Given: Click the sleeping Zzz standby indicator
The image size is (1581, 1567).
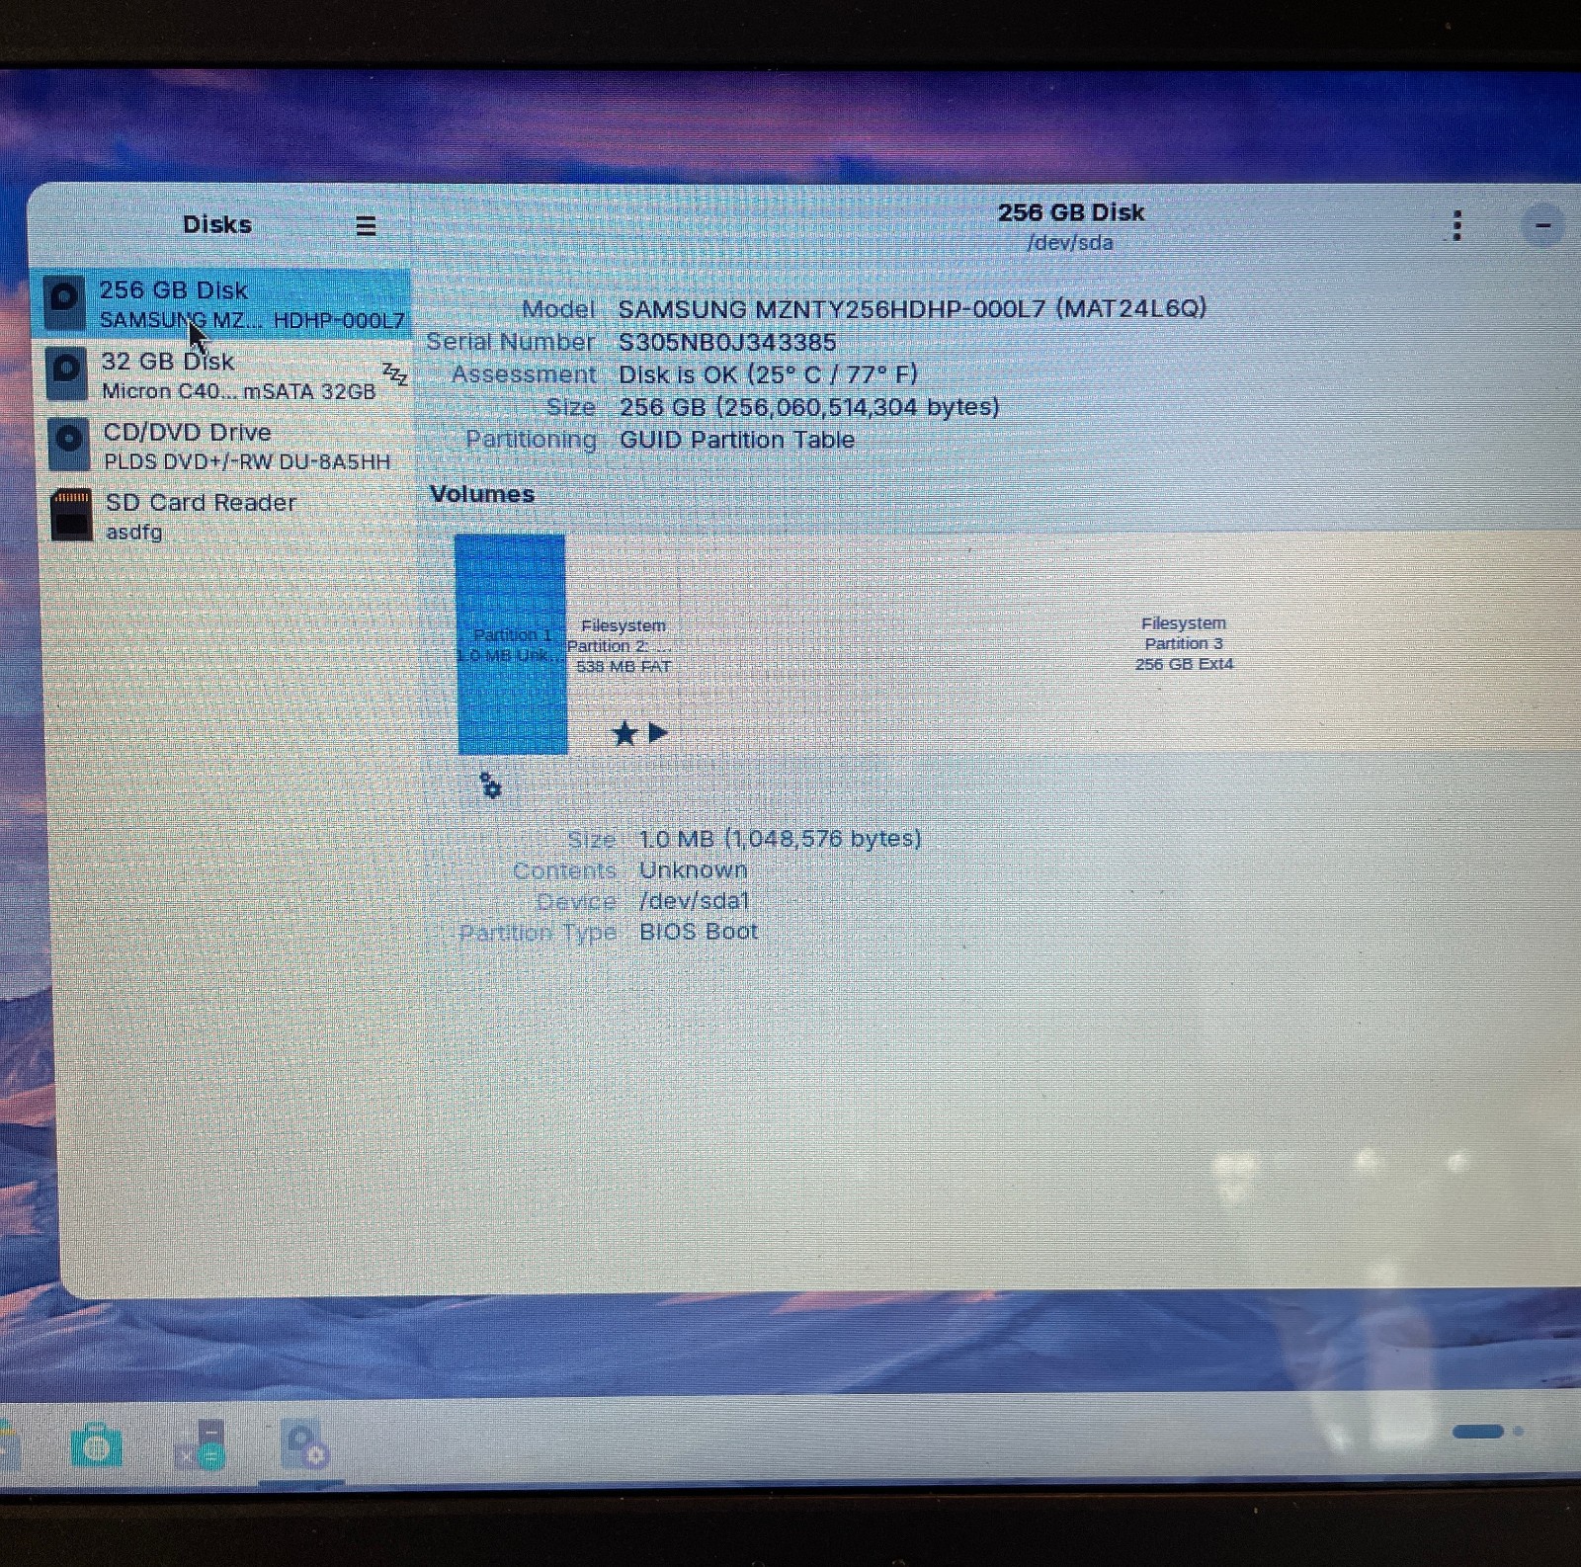Looking at the screenshot, I should pyautogui.click(x=395, y=373).
